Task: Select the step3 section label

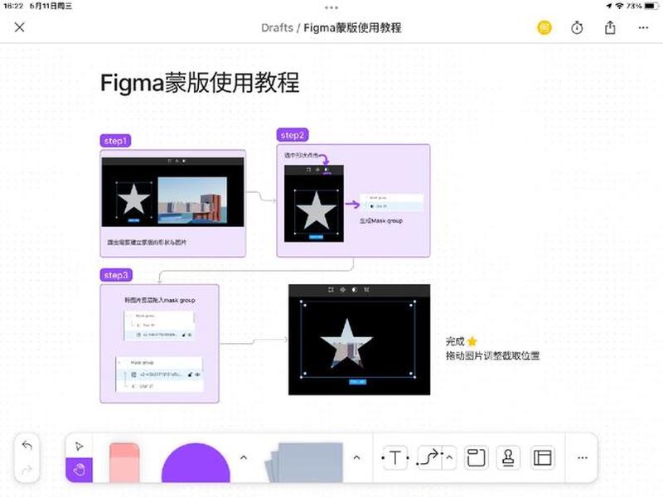Action: pos(116,275)
